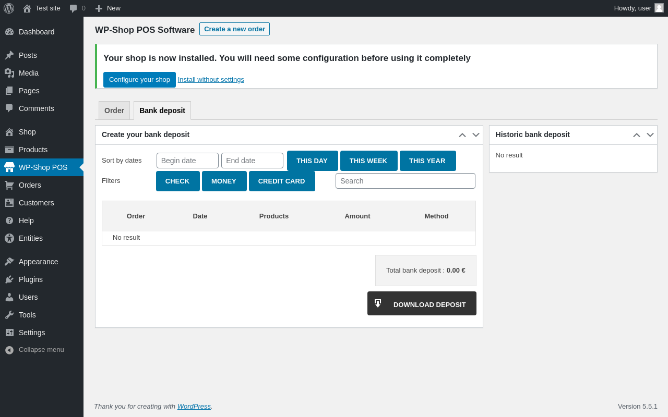
Task: Click the Users person icon
Action: coord(9,297)
